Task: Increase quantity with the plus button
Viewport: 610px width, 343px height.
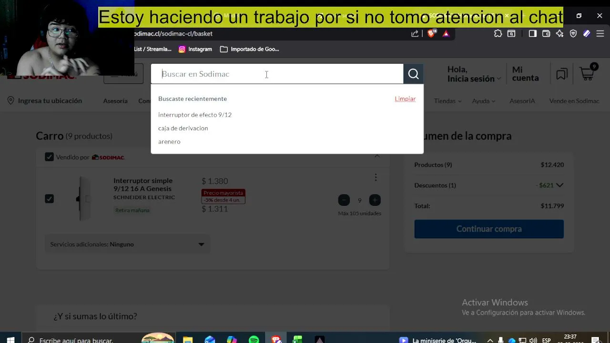Action: tap(375, 200)
